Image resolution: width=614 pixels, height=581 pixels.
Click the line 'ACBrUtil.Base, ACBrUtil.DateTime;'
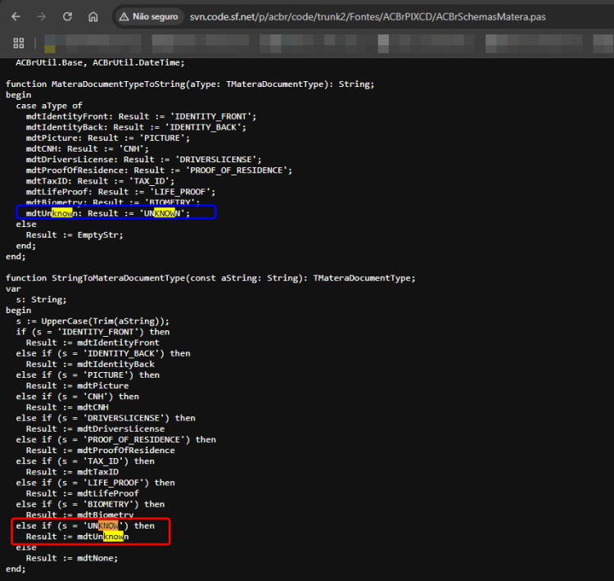point(100,63)
